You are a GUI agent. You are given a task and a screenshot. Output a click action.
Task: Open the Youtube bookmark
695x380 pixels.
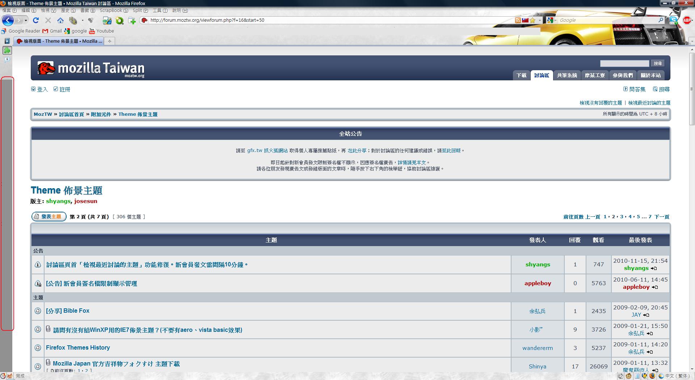(102, 31)
